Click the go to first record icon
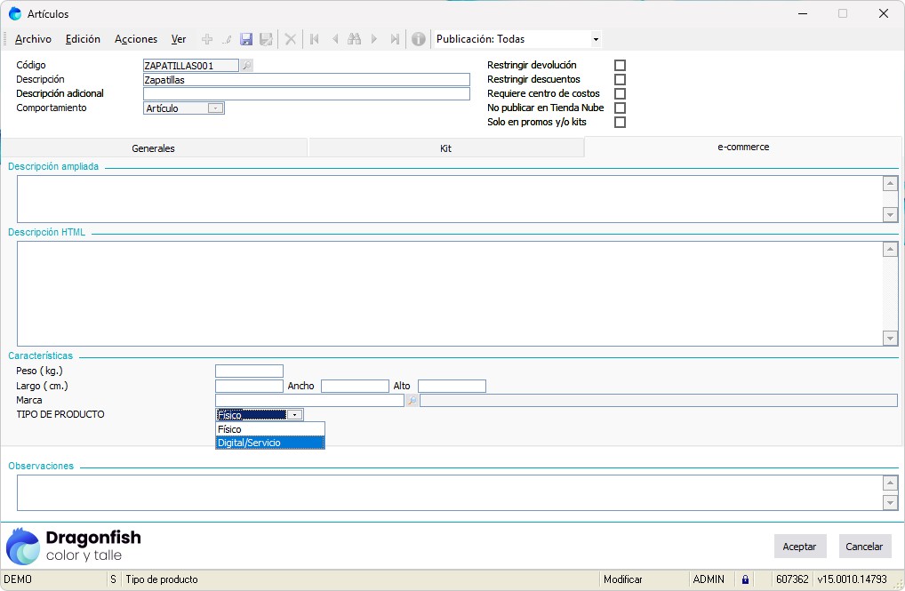The width and height of the screenshot is (905, 591). [x=315, y=39]
